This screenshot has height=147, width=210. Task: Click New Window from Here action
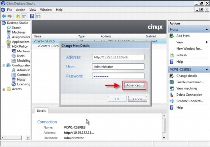[x=189, y=49]
